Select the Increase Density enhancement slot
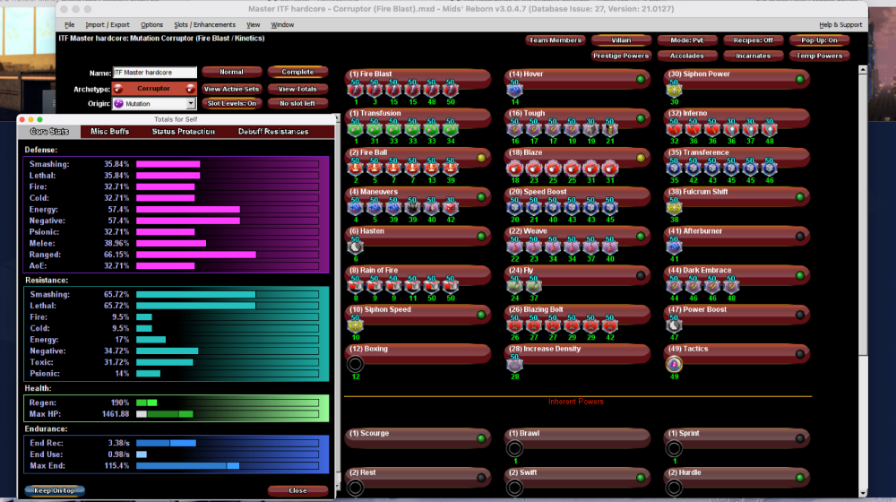The width and height of the screenshot is (896, 502). tap(515, 364)
